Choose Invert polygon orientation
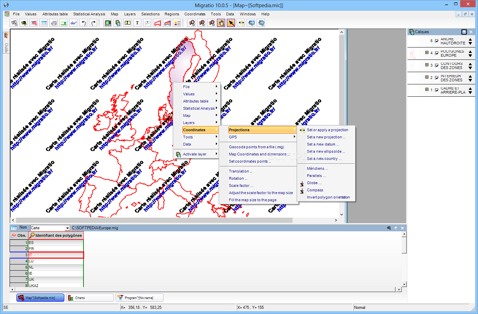Image resolution: width=478 pixels, height=314 pixels. click(328, 197)
